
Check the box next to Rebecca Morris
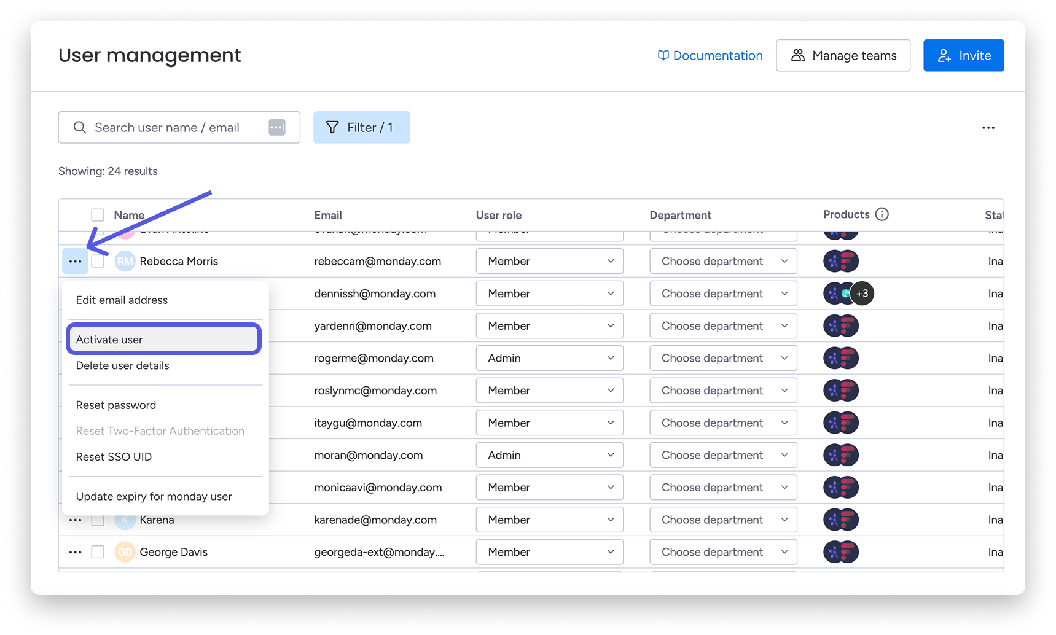[98, 262]
